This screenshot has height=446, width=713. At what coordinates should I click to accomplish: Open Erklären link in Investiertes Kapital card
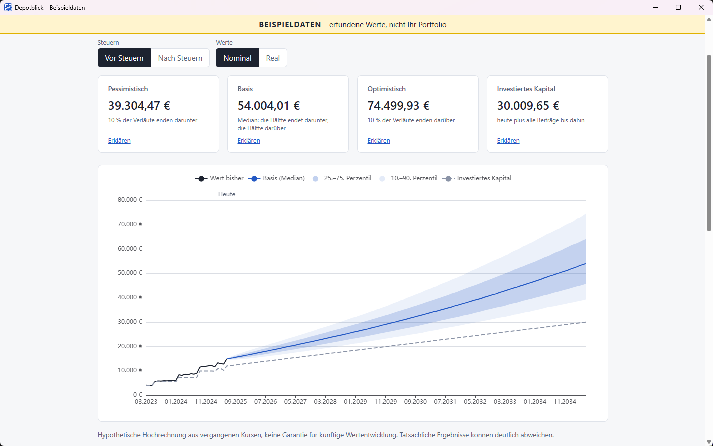tap(508, 141)
